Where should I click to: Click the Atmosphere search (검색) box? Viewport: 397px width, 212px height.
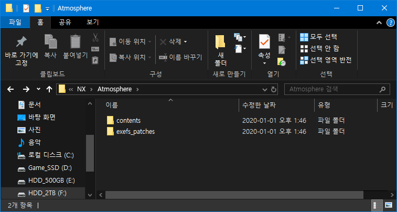click(337, 89)
